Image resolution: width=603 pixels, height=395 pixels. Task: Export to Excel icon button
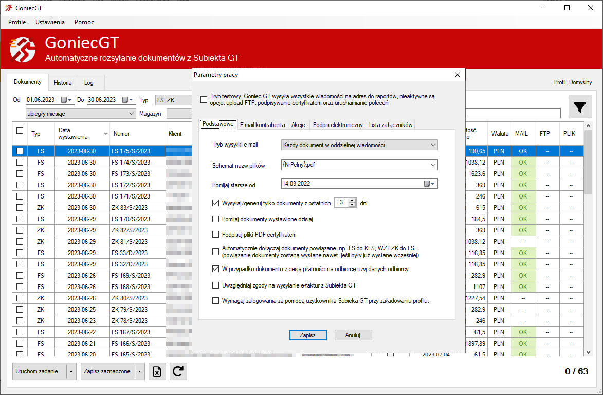[x=157, y=371]
